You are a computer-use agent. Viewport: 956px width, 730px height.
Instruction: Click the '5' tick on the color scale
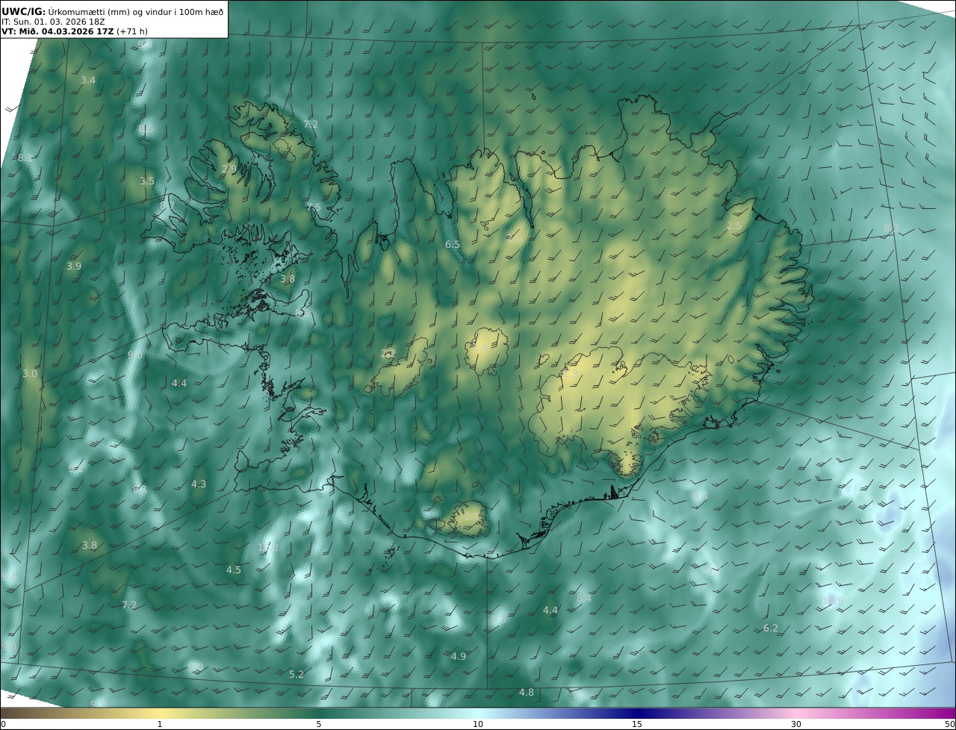tap(319, 724)
